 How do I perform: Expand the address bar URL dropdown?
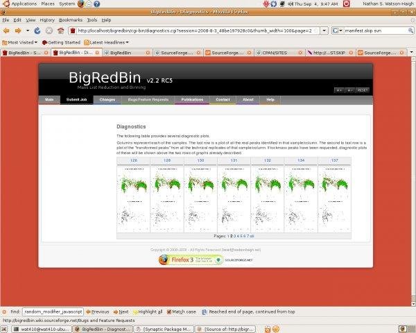(x=324, y=31)
